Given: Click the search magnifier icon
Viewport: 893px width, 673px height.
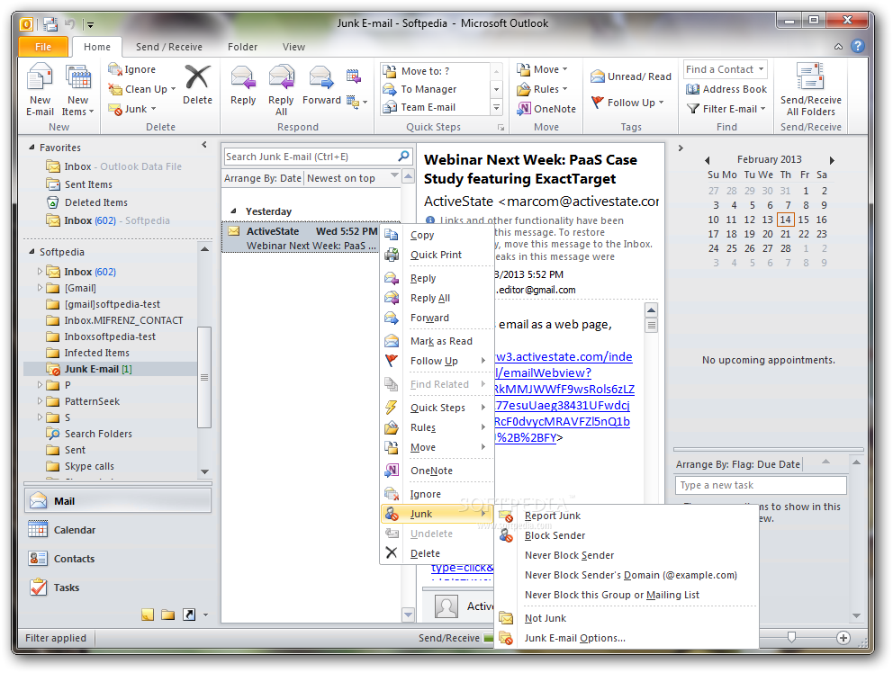Looking at the screenshot, I should click(403, 156).
